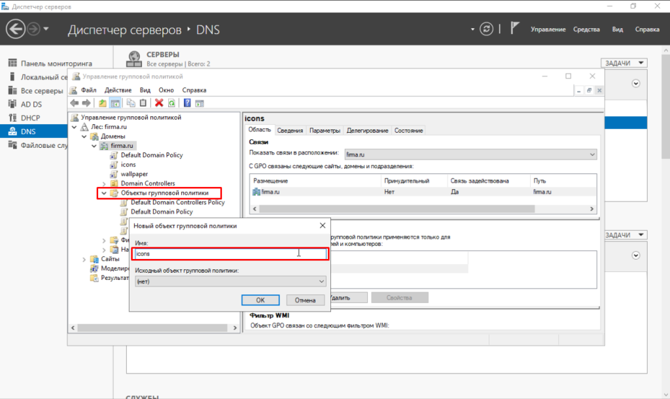Viewport: 670px width, 399px height.
Task: Open the link location dropdown firma.ru
Action: [470, 154]
